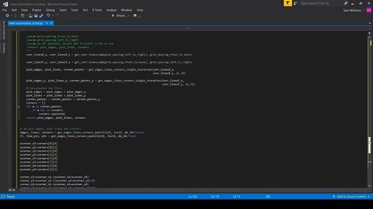Click the New Project toolbar icon
The height and width of the screenshot is (209, 373).
coord(23,16)
